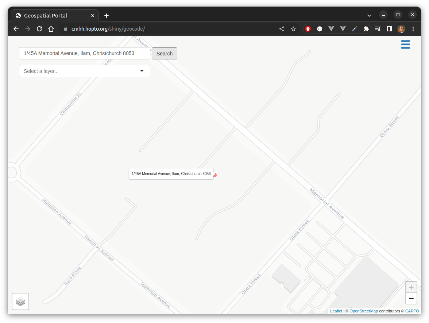
Task: Bookmark this page with the star
Action: pos(293,29)
